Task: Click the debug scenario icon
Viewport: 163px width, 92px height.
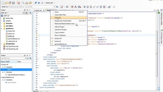Action: pyautogui.click(x=79, y=7)
